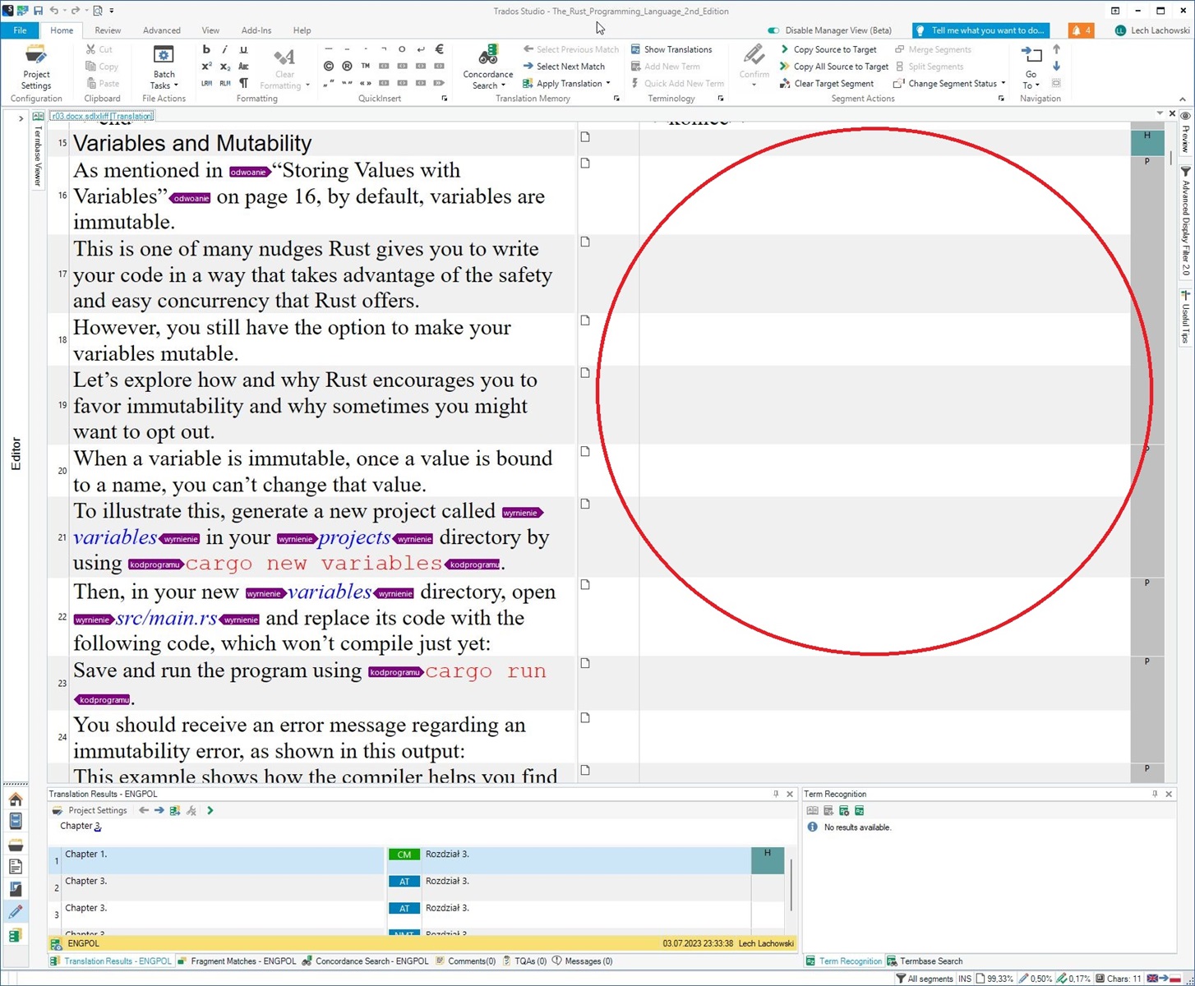Close the Translation Results panel
The height and width of the screenshot is (986, 1195).
point(790,794)
